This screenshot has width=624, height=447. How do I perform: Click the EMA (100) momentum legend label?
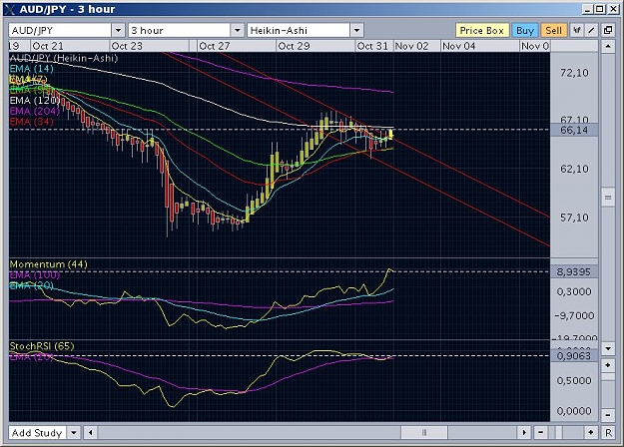point(35,274)
